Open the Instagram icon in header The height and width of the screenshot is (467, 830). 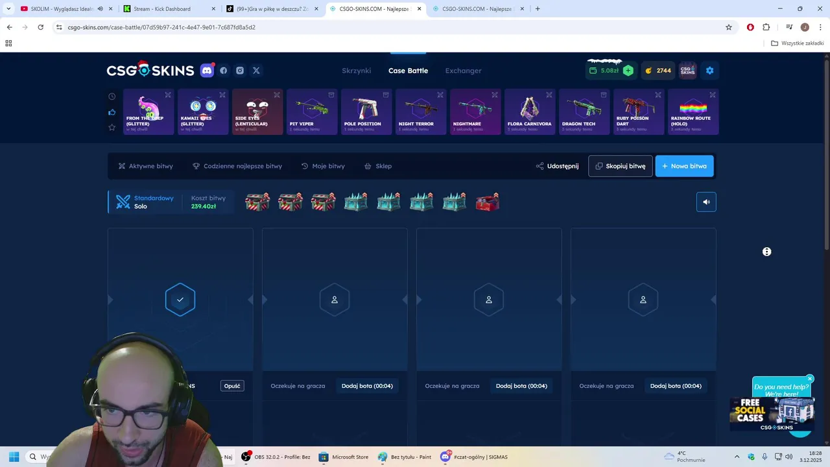240,71
